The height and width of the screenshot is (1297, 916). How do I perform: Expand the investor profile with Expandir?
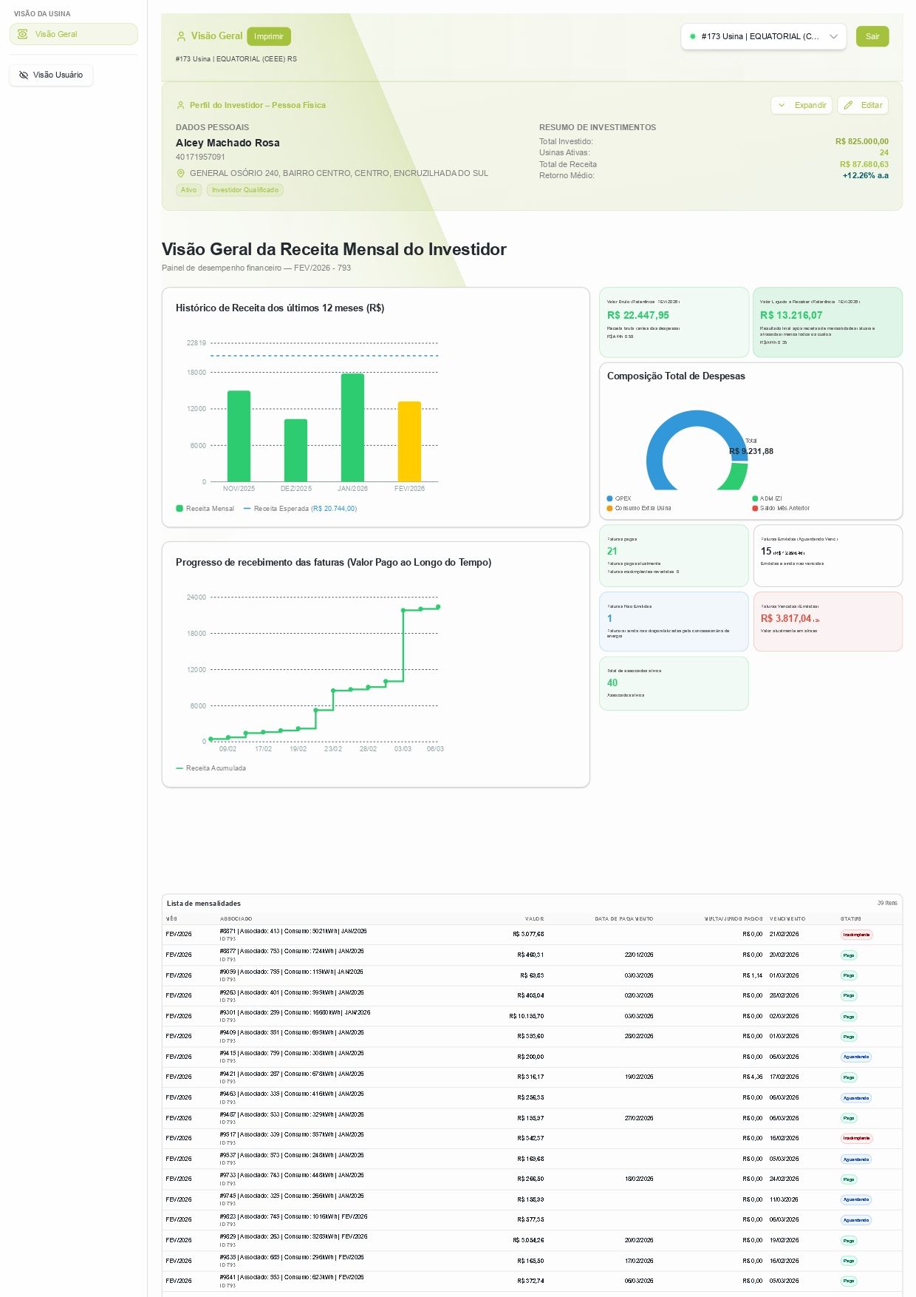802,105
